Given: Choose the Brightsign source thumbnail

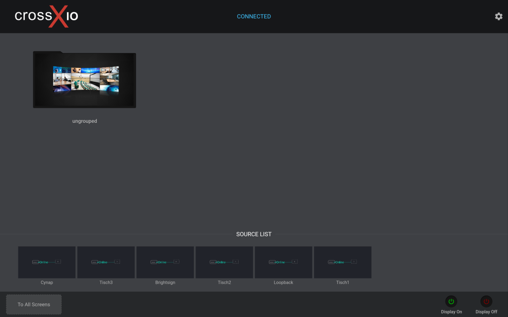Looking at the screenshot, I should tap(165, 262).
